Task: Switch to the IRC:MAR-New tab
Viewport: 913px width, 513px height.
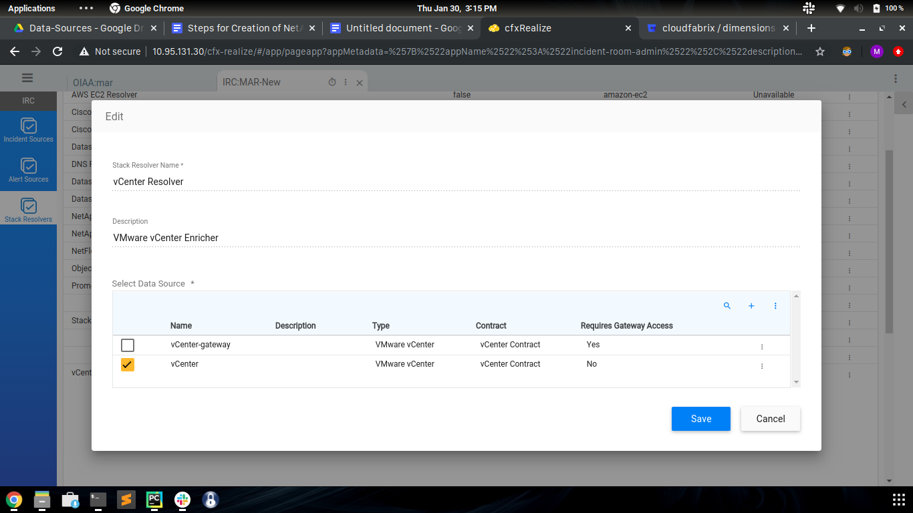Action: [x=252, y=82]
